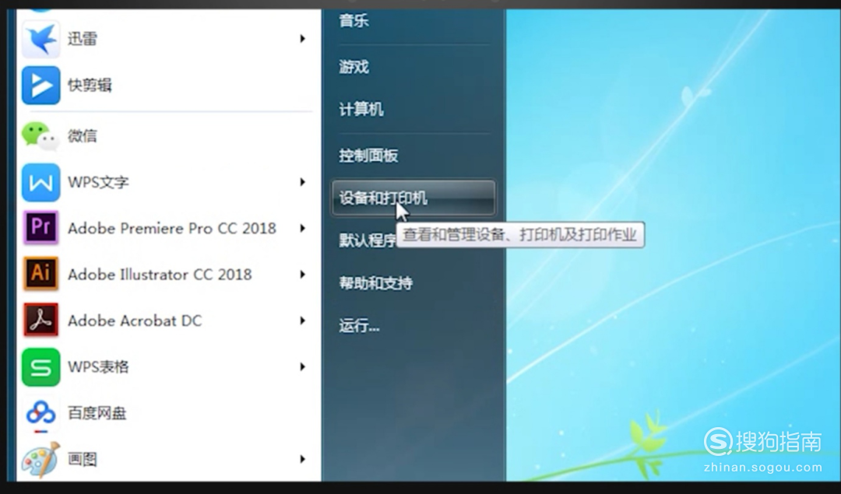The height and width of the screenshot is (494, 841).
Task: Click the Adobe Acrobat DC red icon
Action: 40,321
